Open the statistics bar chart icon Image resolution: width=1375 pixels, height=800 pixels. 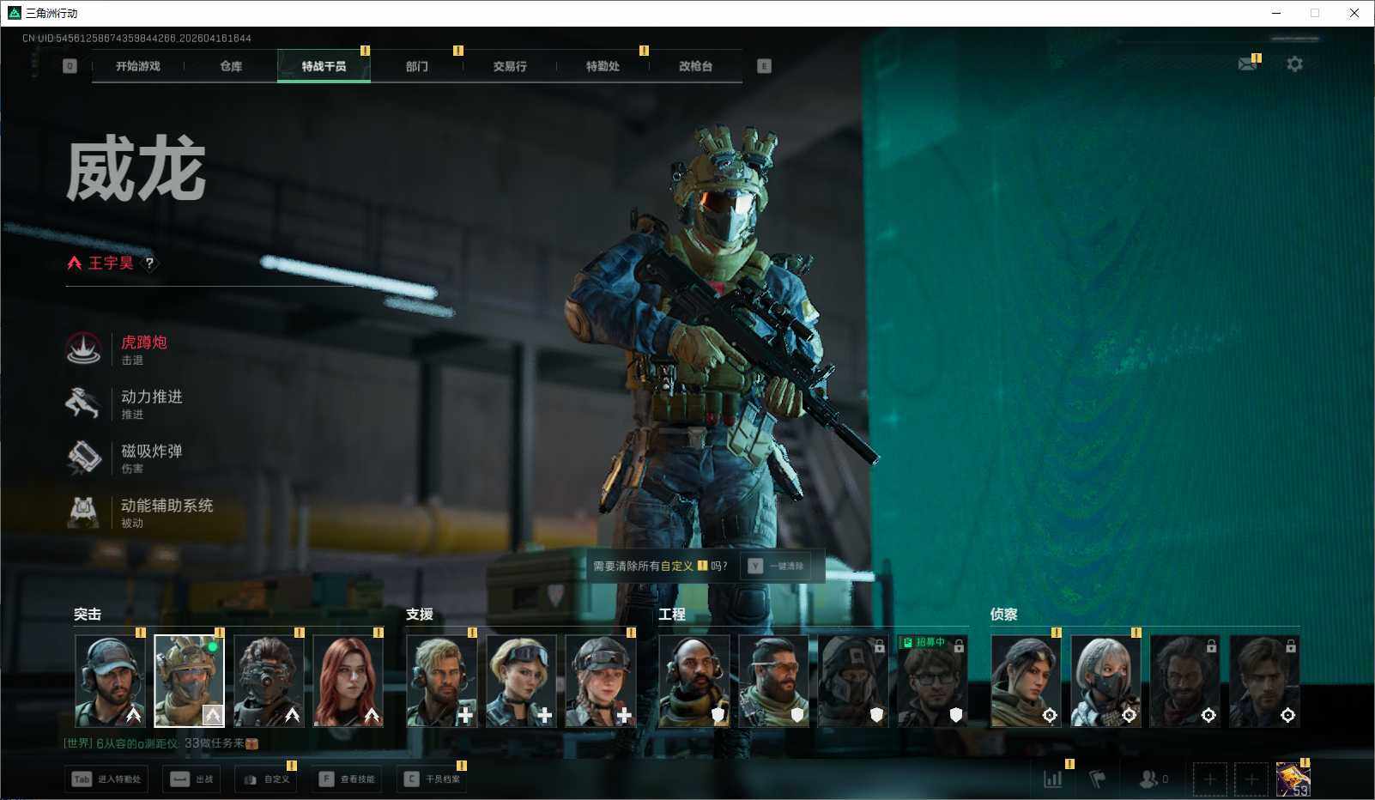click(1052, 779)
